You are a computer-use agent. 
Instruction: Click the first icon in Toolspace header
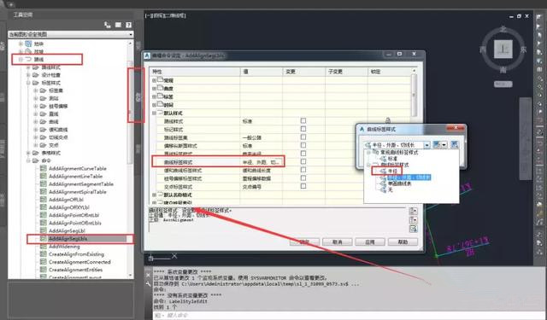(108, 25)
